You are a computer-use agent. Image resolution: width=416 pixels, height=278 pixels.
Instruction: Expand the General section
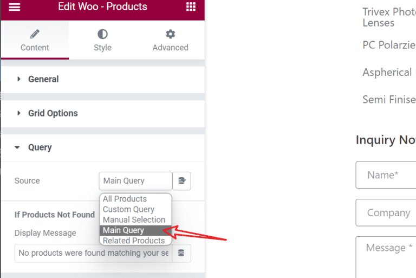point(43,79)
